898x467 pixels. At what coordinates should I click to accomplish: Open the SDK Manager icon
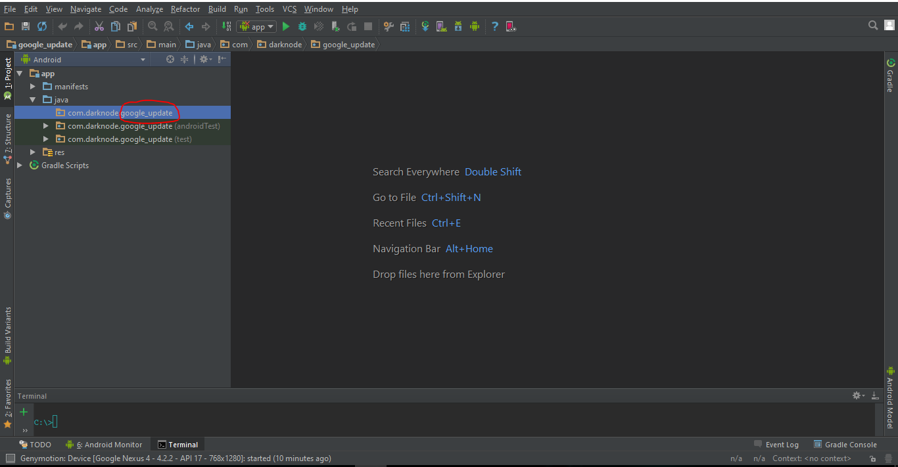[458, 26]
